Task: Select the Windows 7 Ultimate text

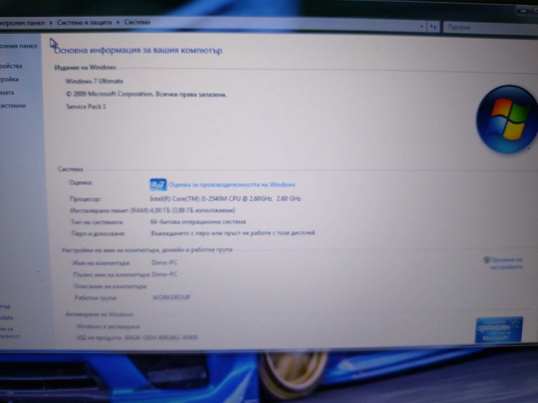Action: pos(95,81)
